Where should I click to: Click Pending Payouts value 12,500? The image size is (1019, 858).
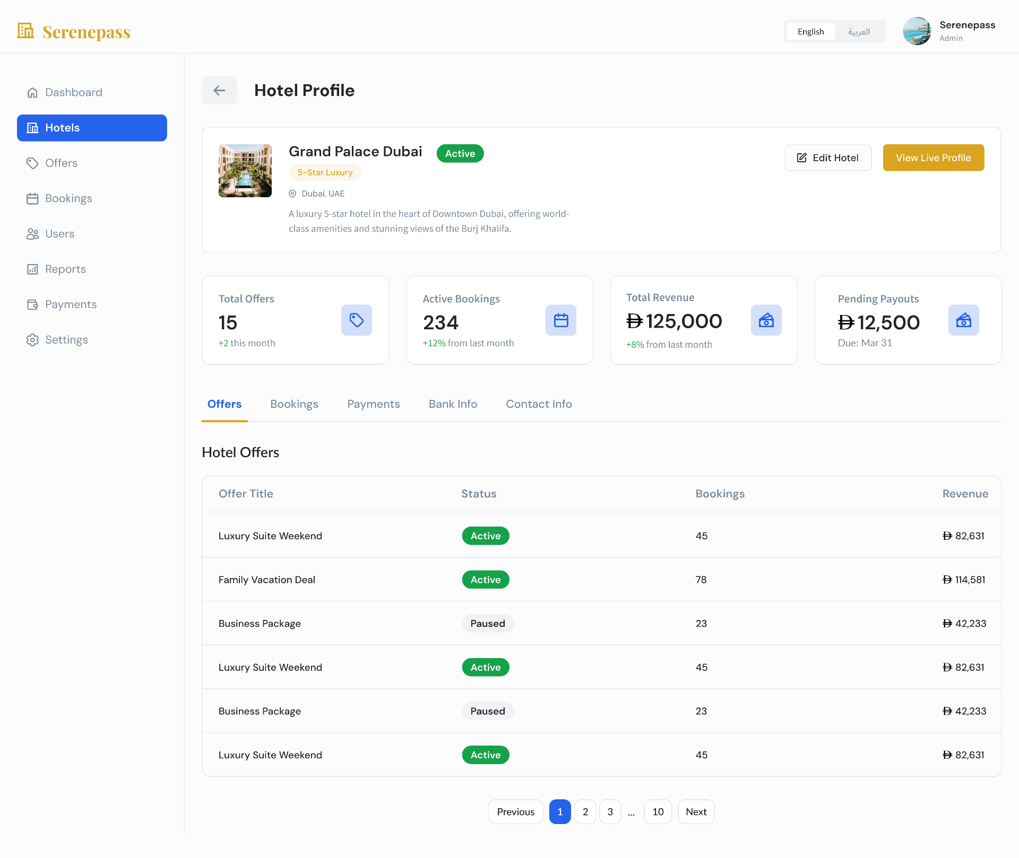[x=879, y=322]
